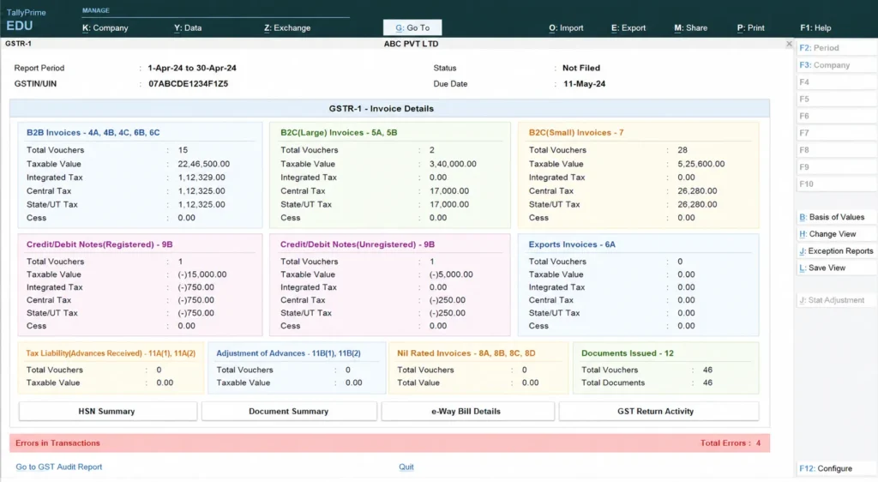878x482 pixels.
Task: Open the Export menu
Action: pos(628,28)
